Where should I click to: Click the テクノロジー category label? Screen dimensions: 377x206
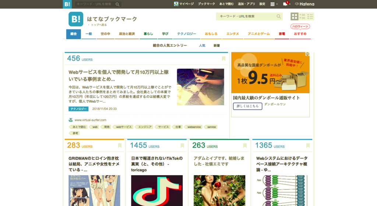[x=78, y=109]
